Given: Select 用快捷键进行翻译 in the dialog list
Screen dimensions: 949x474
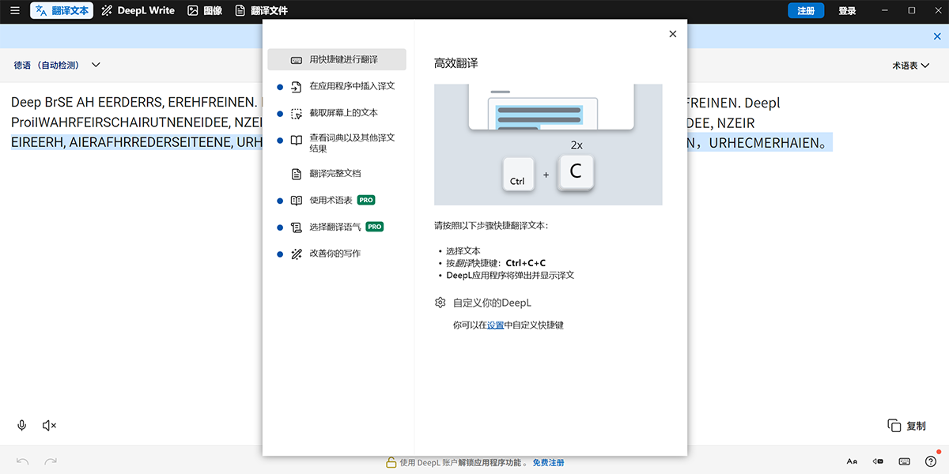Looking at the screenshot, I should pos(337,59).
